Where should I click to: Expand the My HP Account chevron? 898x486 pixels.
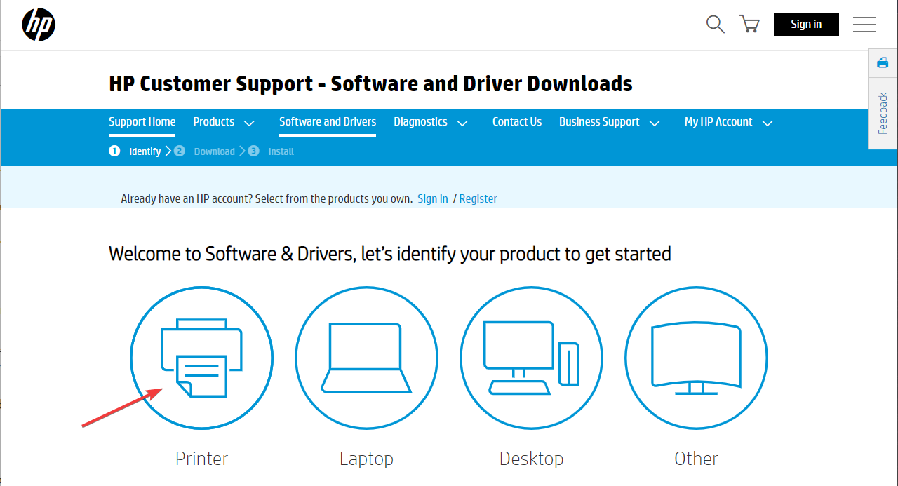pyautogui.click(x=768, y=123)
